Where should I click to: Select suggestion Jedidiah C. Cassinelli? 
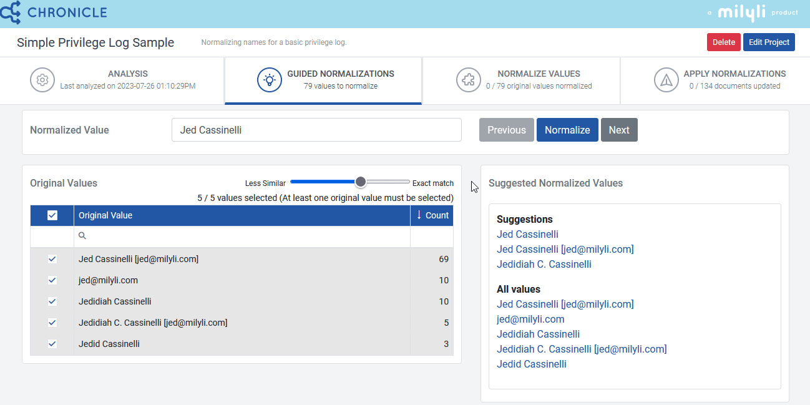pyautogui.click(x=544, y=264)
